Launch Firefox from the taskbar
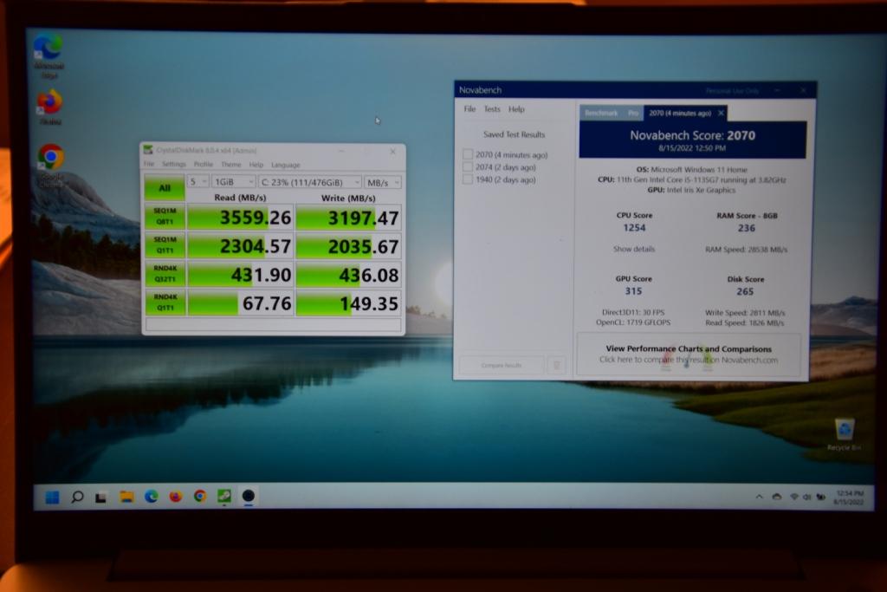The image size is (887, 592). (175, 497)
